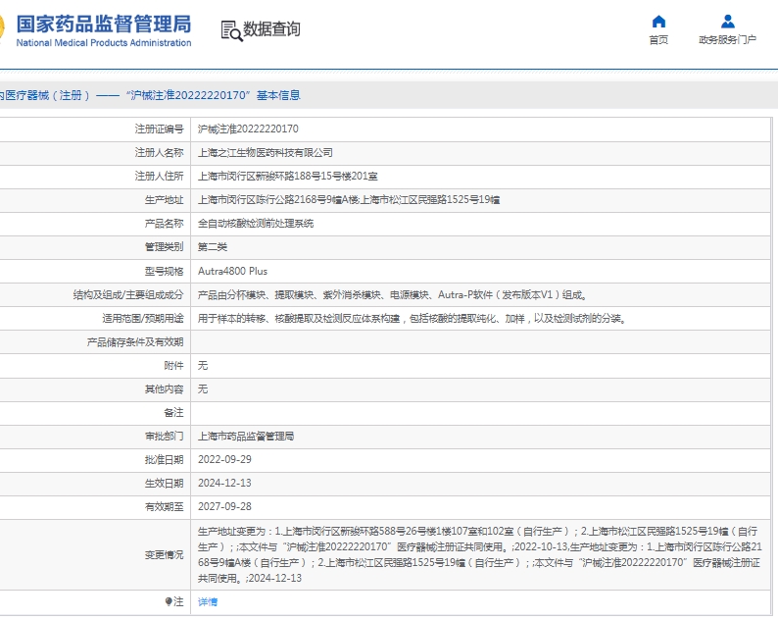Open the 详情 link in the 注 row
Screen dimensions: 778x620
pyautogui.click(x=208, y=602)
